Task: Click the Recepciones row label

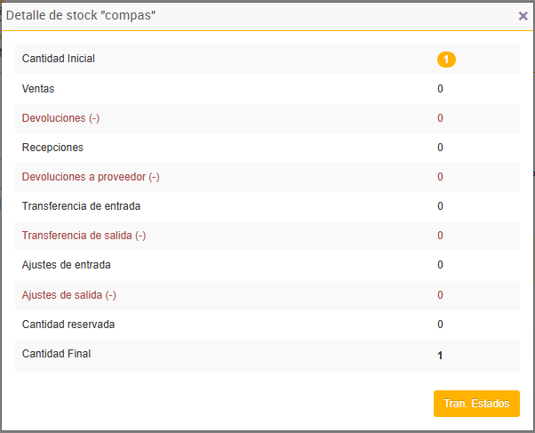Action: point(52,148)
